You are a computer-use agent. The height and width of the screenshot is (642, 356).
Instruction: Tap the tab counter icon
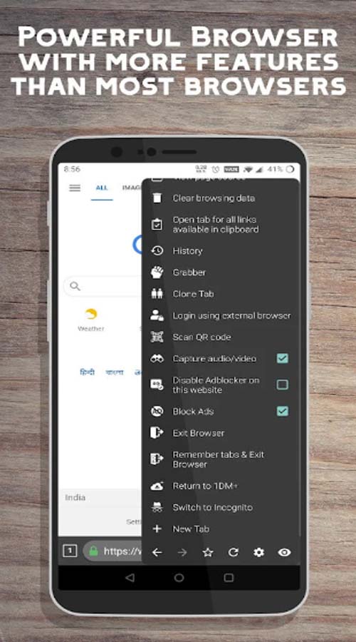70,551
